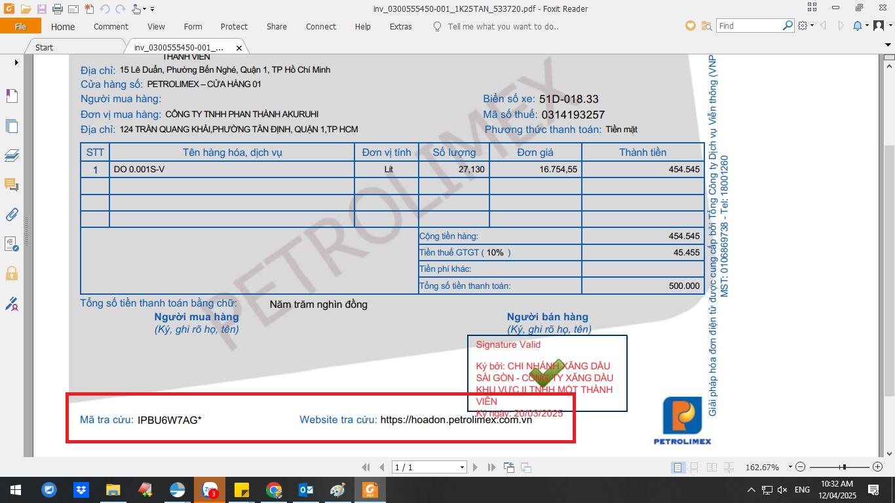Open the Bookmarks panel icon
This screenshot has width=895, height=503.
tap(12, 96)
